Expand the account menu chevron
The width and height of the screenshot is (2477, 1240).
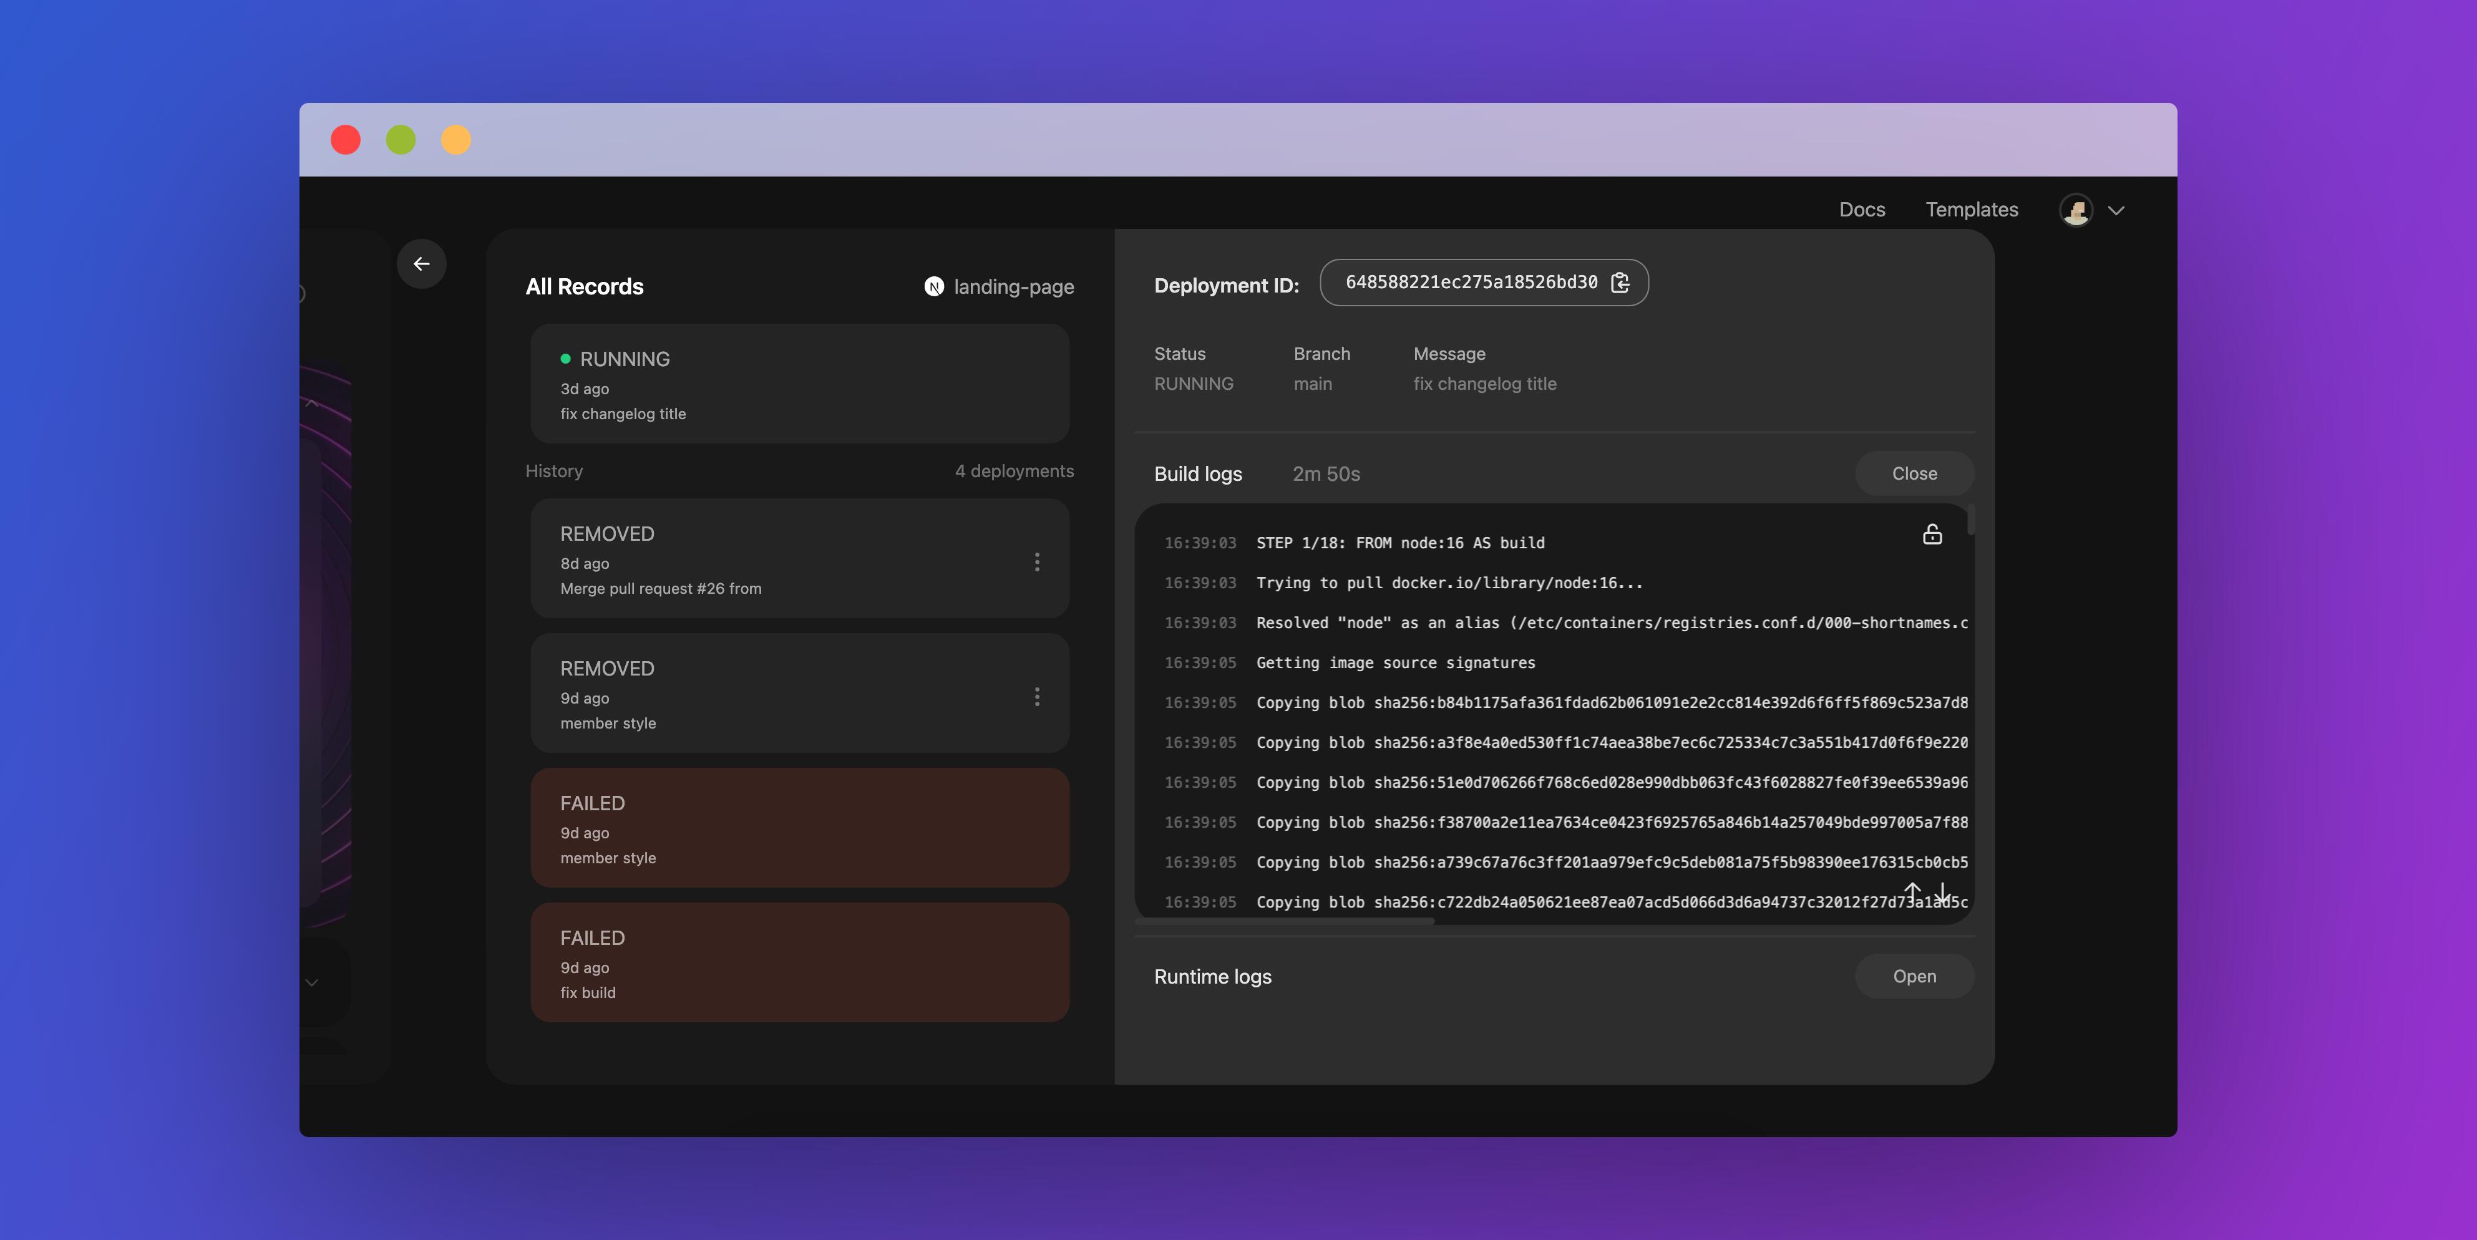click(2116, 210)
